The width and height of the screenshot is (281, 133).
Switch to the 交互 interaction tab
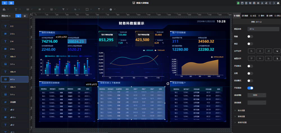click(x=253, y=16)
